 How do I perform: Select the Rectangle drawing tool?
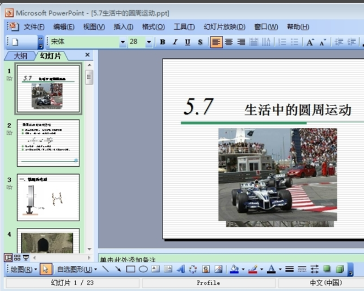pyautogui.click(x=130, y=269)
